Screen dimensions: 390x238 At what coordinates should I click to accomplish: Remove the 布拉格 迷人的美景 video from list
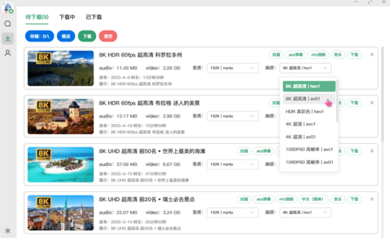click(x=372, y=103)
